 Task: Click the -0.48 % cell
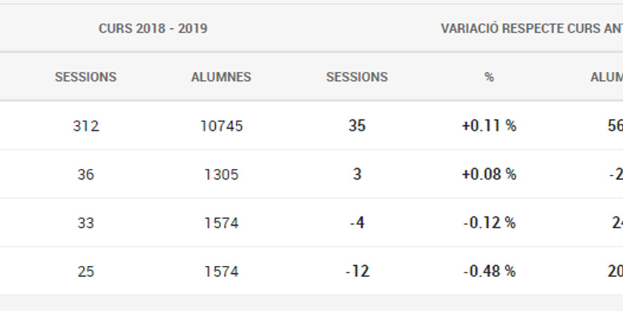pyautogui.click(x=489, y=272)
